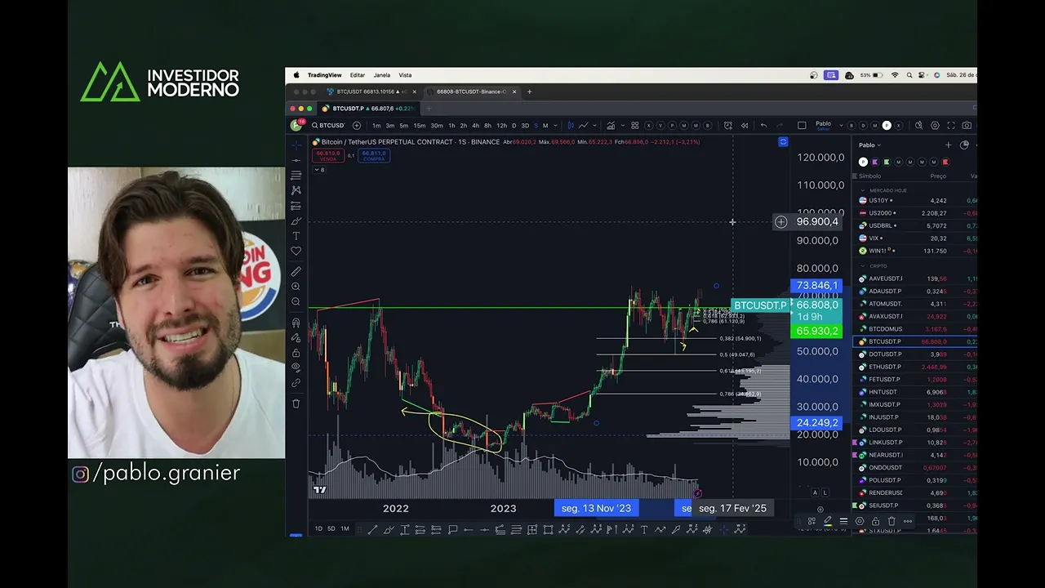Select the 15m timeframe
1045x588 pixels.
coord(419,126)
